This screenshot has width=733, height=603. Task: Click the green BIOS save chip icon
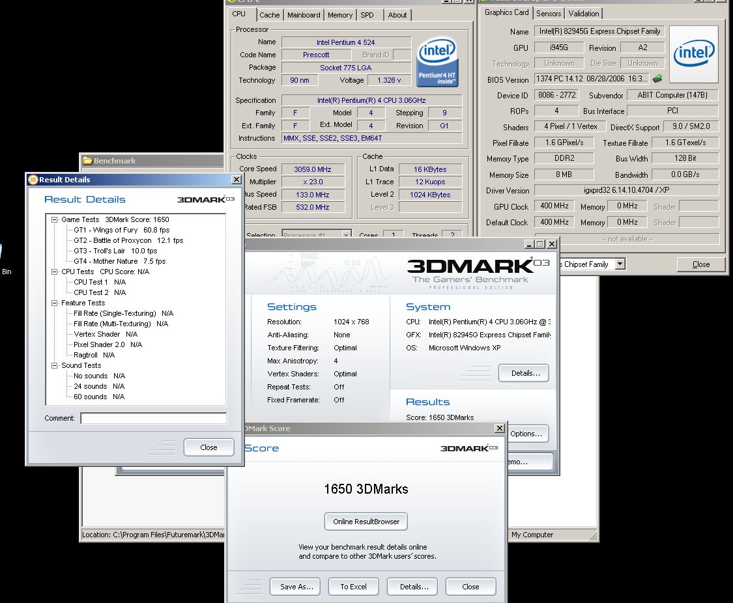[x=657, y=79]
